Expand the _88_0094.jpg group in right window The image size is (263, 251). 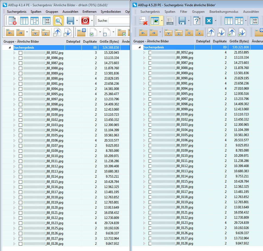click(145, 89)
